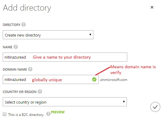Viewport: 165px width, 122px height.
Task: Click the This is a B2C directory label
Action: [26, 115]
